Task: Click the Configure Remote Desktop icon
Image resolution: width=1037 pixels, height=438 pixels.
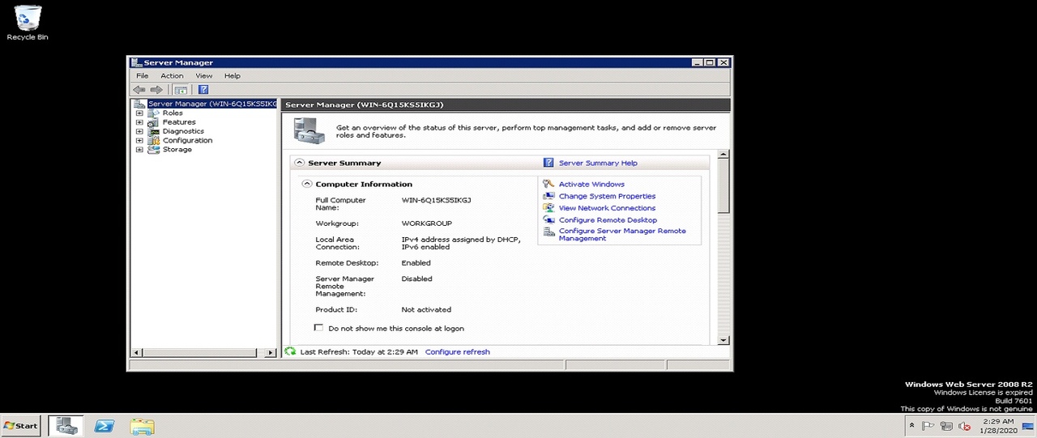Action: pyautogui.click(x=548, y=219)
